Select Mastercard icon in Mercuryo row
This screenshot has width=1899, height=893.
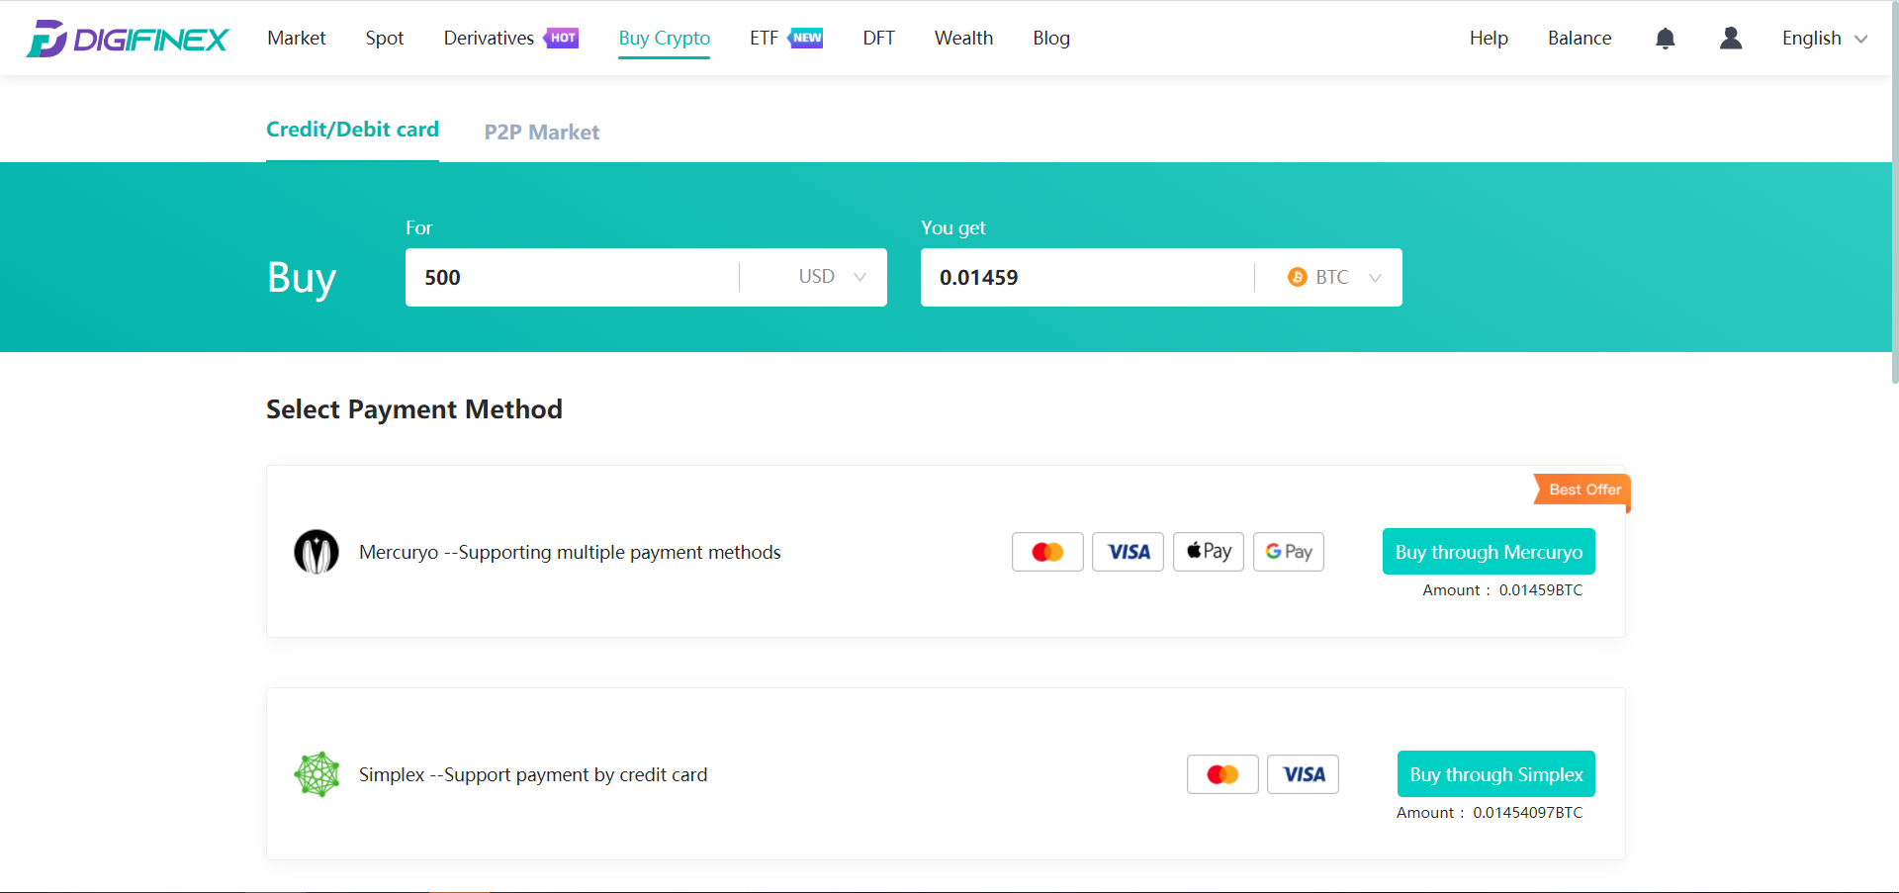coord(1047,552)
